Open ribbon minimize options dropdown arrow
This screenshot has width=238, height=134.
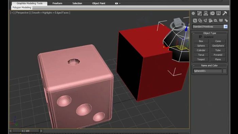pos(120,3)
